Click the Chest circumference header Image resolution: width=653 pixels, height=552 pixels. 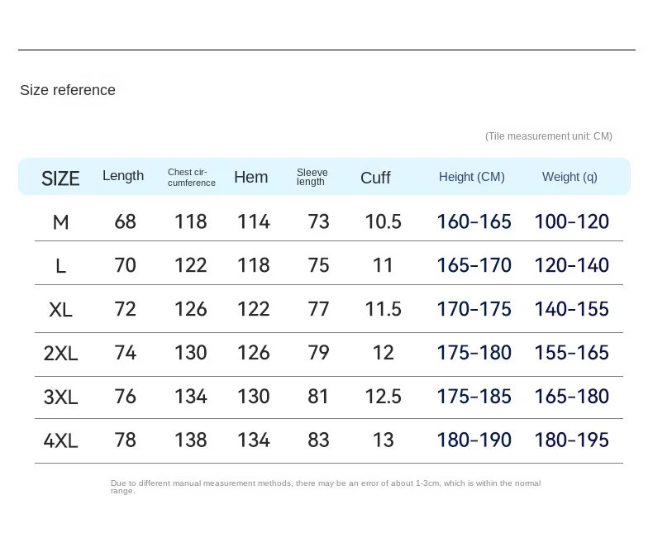pos(192,178)
